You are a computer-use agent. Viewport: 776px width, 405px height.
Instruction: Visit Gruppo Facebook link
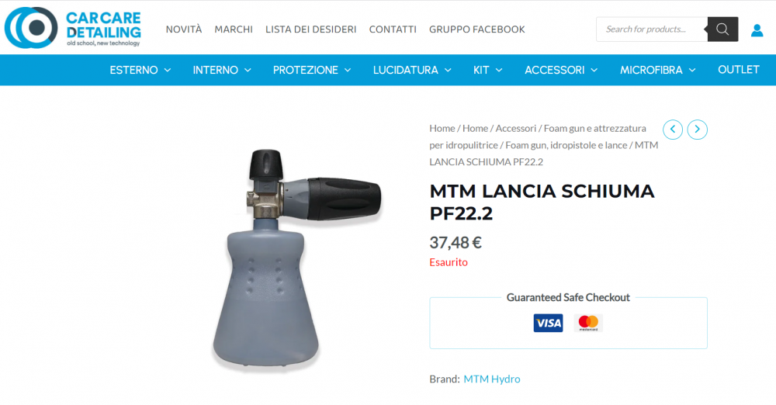477,29
